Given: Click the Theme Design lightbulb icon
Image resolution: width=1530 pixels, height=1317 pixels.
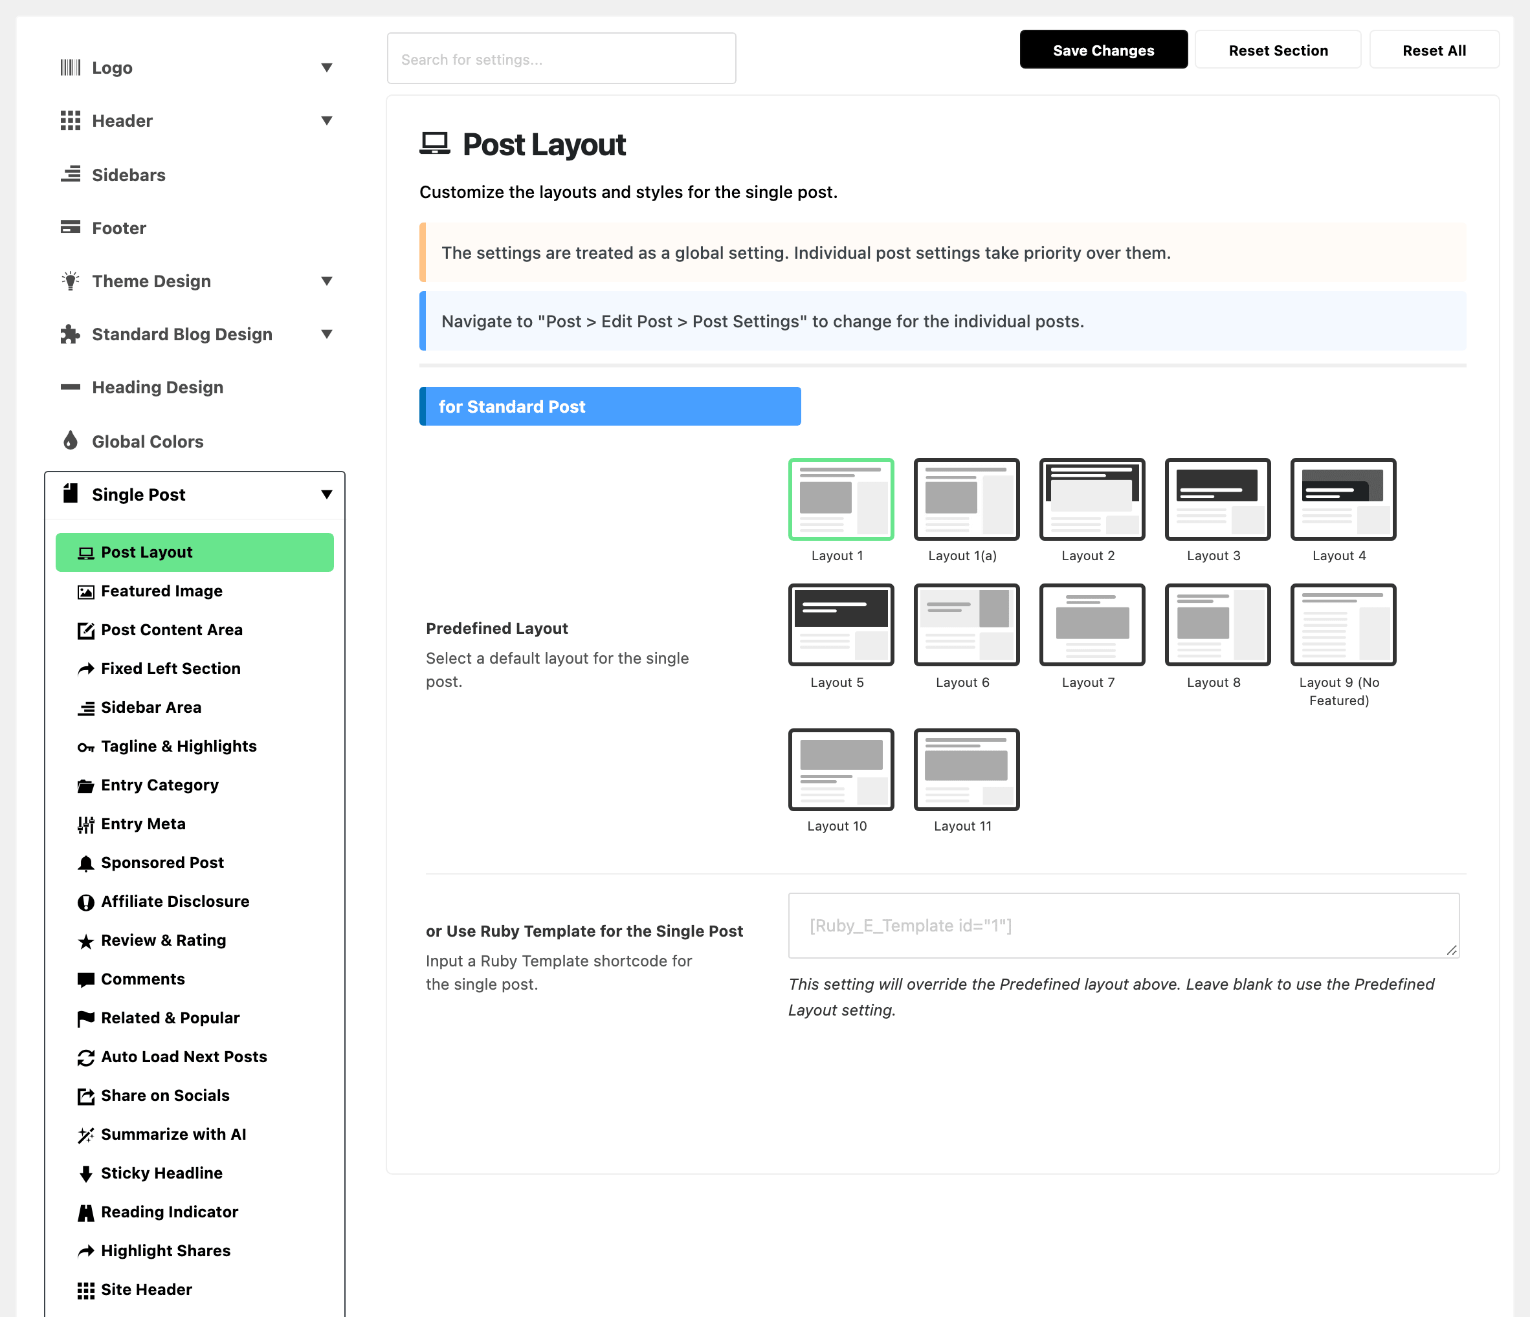Looking at the screenshot, I should [x=70, y=281].
